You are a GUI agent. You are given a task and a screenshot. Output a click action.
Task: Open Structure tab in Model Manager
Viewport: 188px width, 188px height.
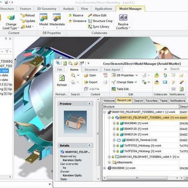pyautogui.click(x=91, y=69)
